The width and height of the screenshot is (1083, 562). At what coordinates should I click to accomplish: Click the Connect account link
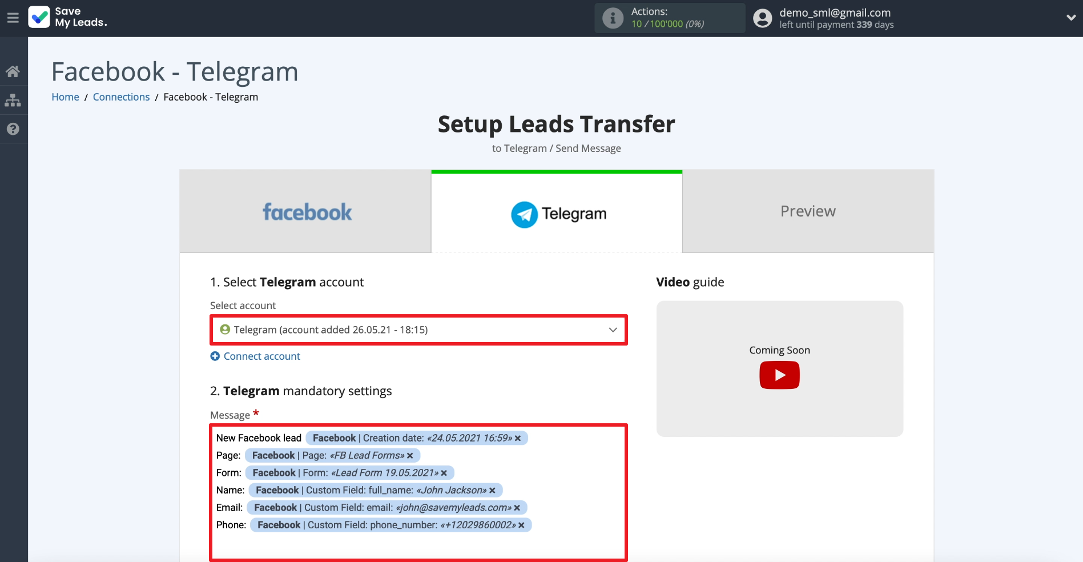[261, 356]
